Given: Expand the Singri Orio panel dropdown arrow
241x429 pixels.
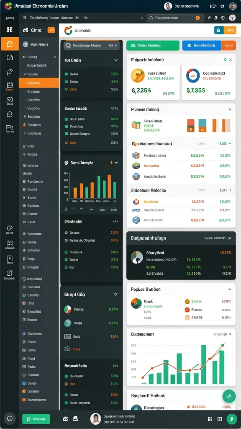Looking at the screenshot, I should pos(115,295).
